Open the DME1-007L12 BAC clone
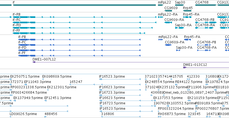Image resolution: width=229 pixels, height=118 pixels. [131, 62]
